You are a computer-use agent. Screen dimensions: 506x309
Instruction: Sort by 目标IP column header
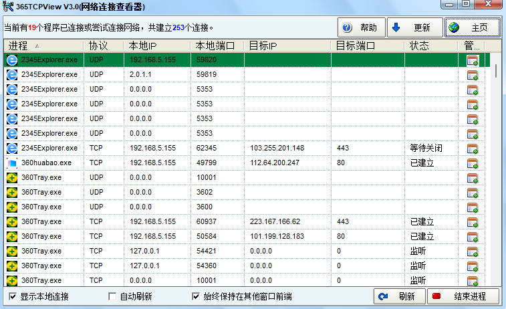287,46
